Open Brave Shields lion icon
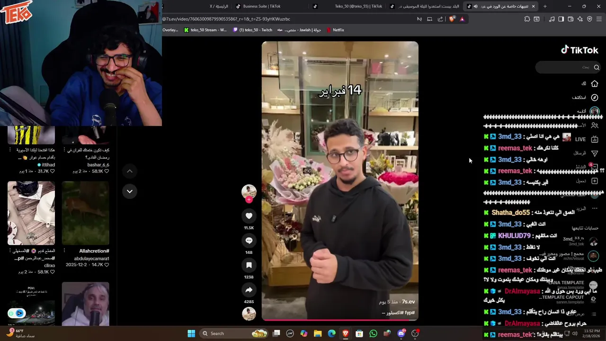The width and height of the screenshot is (606, 341). [452, 19]
